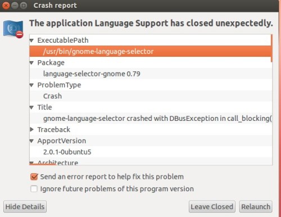The height and width of the screenshot is (217, 281).
Task: Uncheck Send an error report checkbox
Action: tap(34, 177)
